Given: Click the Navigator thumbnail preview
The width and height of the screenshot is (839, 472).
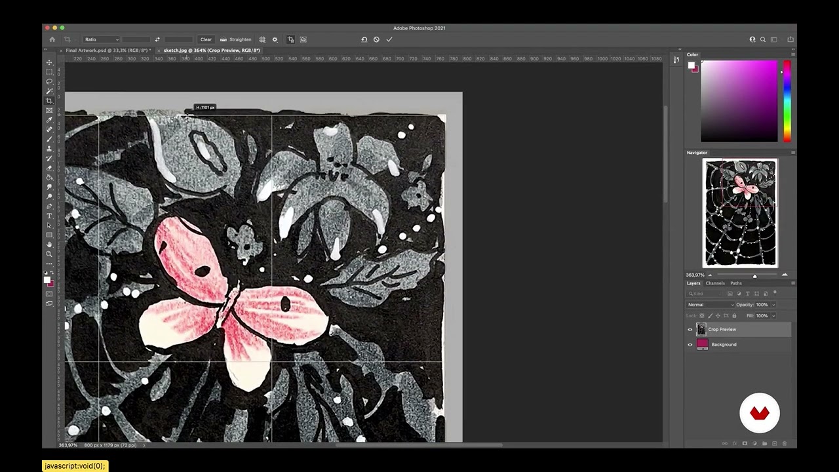Looking at the screenshot, I should 740,213.
